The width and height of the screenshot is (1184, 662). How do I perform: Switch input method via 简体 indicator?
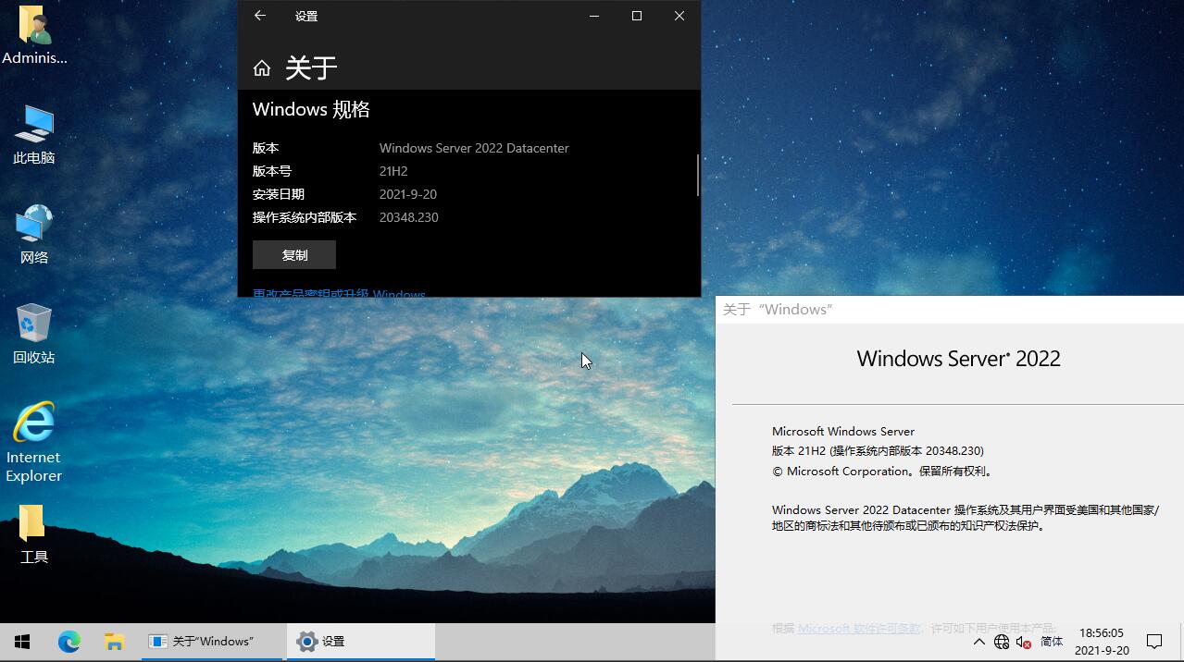point(1052,641)
